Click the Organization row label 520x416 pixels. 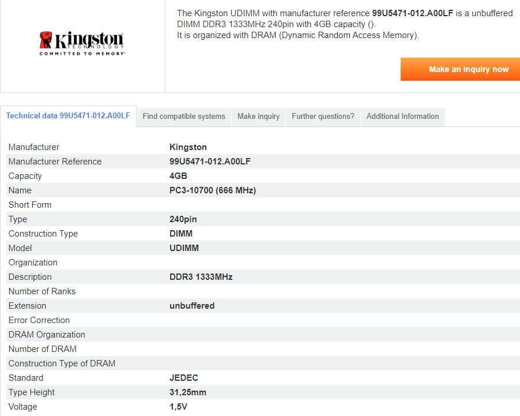[x=33, y=263]
